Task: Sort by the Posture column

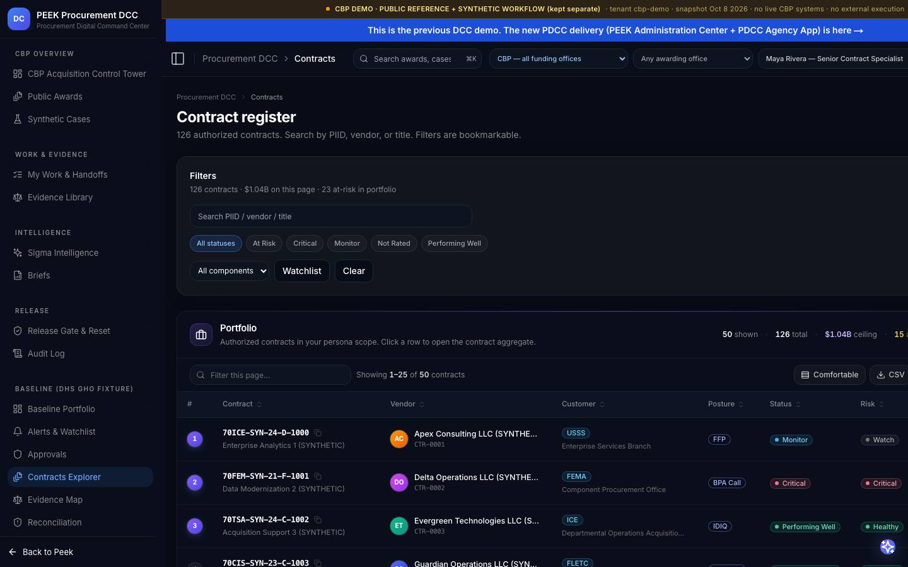Action: point(726,404)
